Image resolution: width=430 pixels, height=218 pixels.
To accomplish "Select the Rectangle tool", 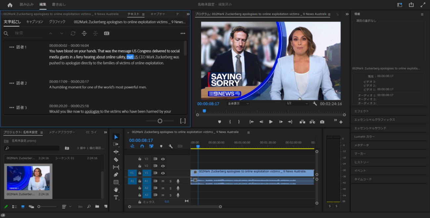I will pos(116,182).
